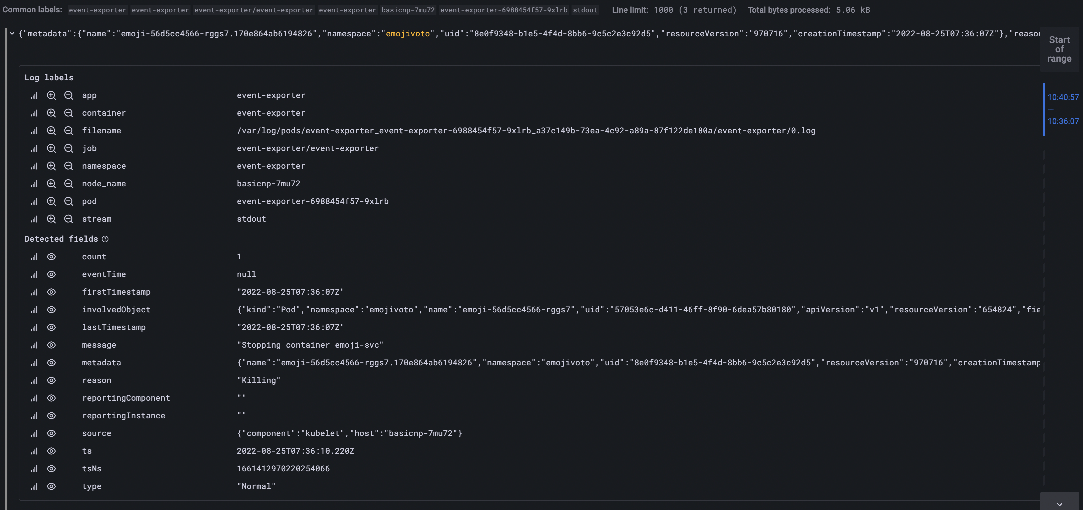Toggle visibility of reportingInstance field
The width and height of the screenshot is (1083, 510).
51,415
